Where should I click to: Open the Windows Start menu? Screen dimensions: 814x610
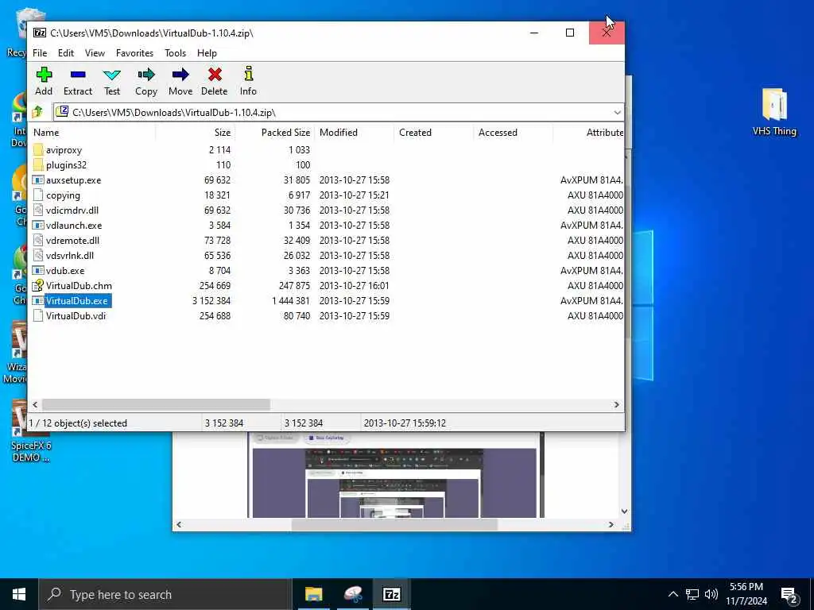pos(19,594)
